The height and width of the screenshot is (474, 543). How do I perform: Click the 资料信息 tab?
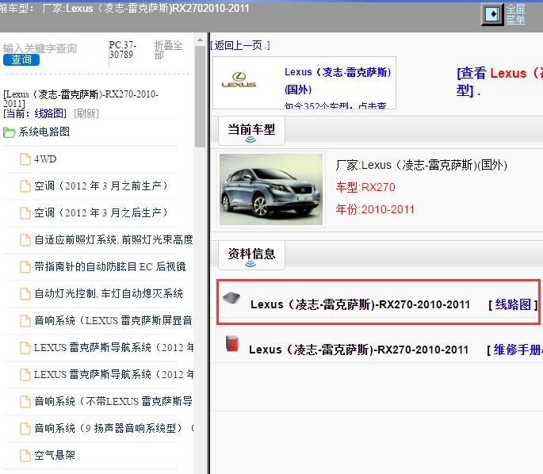coord(251,255)
